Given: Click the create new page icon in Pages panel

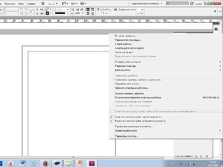Looking at the screenshot, I should click(201, 156).
